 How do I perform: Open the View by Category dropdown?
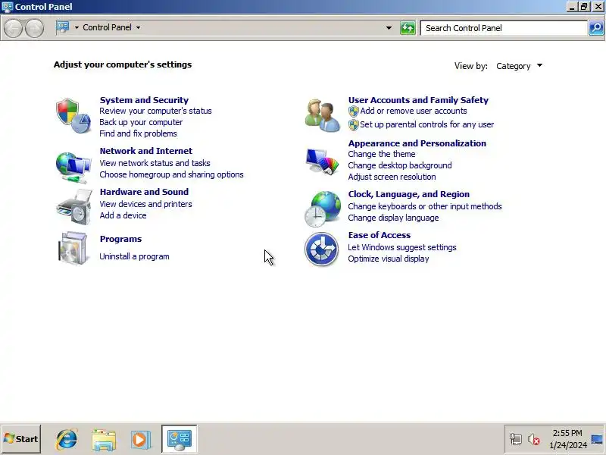(519, 66)
